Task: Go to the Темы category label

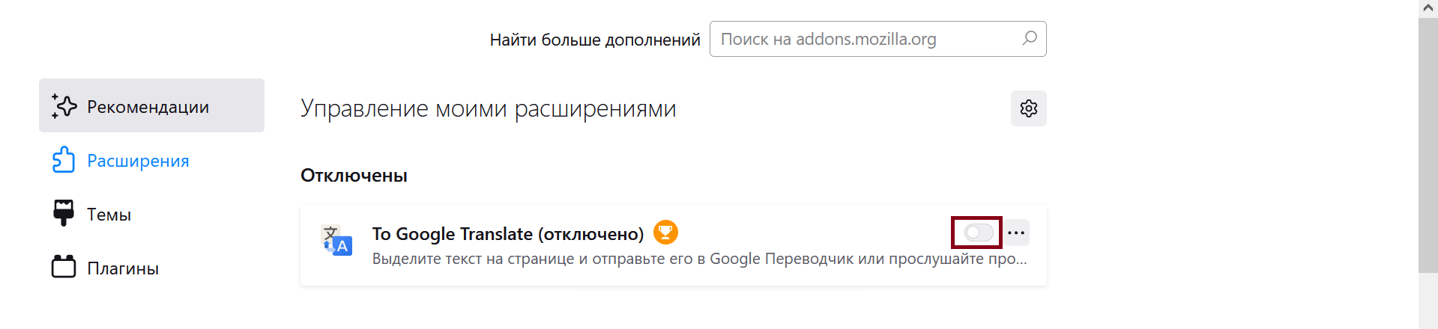Action: point(109,215)
